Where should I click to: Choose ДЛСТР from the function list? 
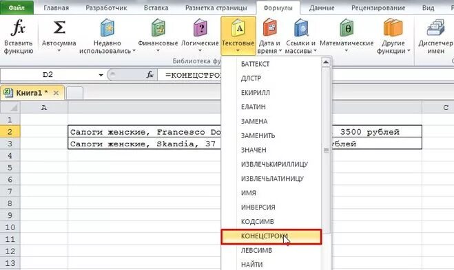271,78
